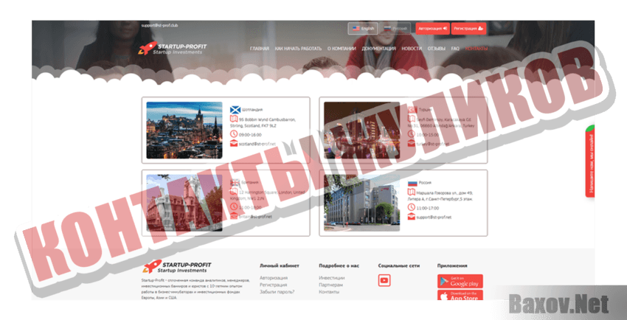Open Новости menu item
Screen dimensions: 627x320
tap(412, 49)
